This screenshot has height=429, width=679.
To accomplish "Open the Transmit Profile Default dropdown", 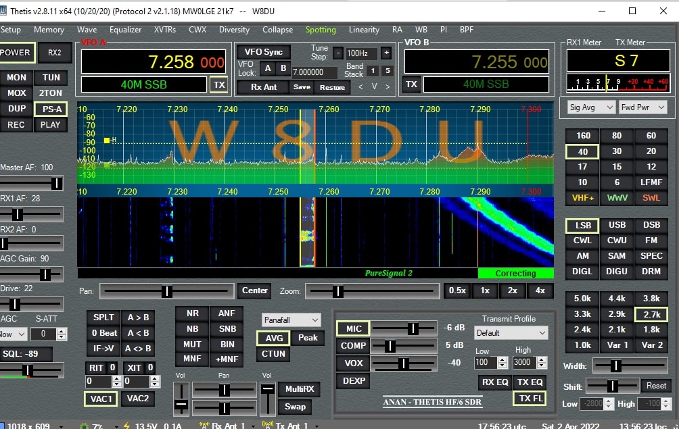I will 511,333.
